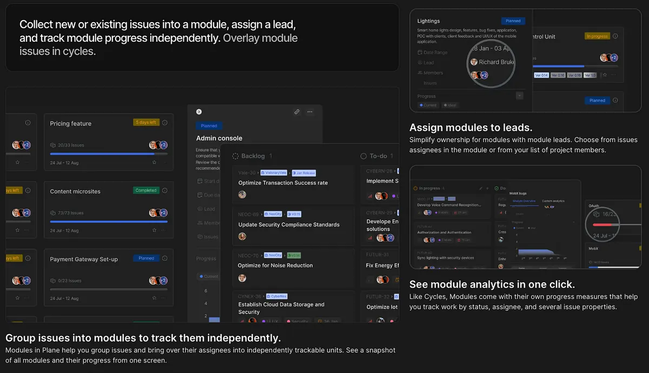The width and height of the screenshot is (649, 373).
Task: Click info icon on Pricing feature module
Action: [165, 123]
